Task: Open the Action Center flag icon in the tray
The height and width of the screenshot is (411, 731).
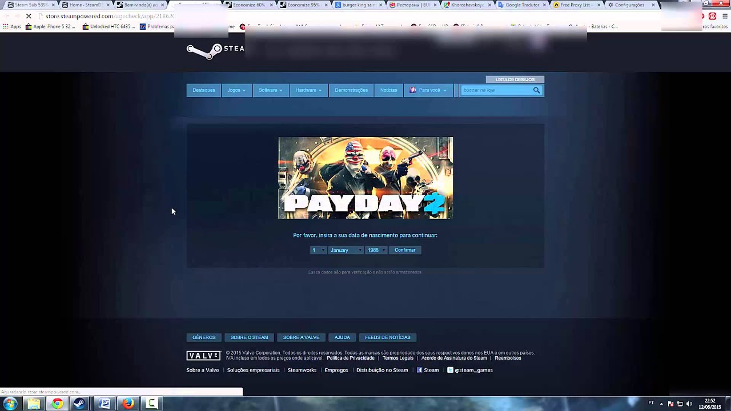Action: click(670, 404)
